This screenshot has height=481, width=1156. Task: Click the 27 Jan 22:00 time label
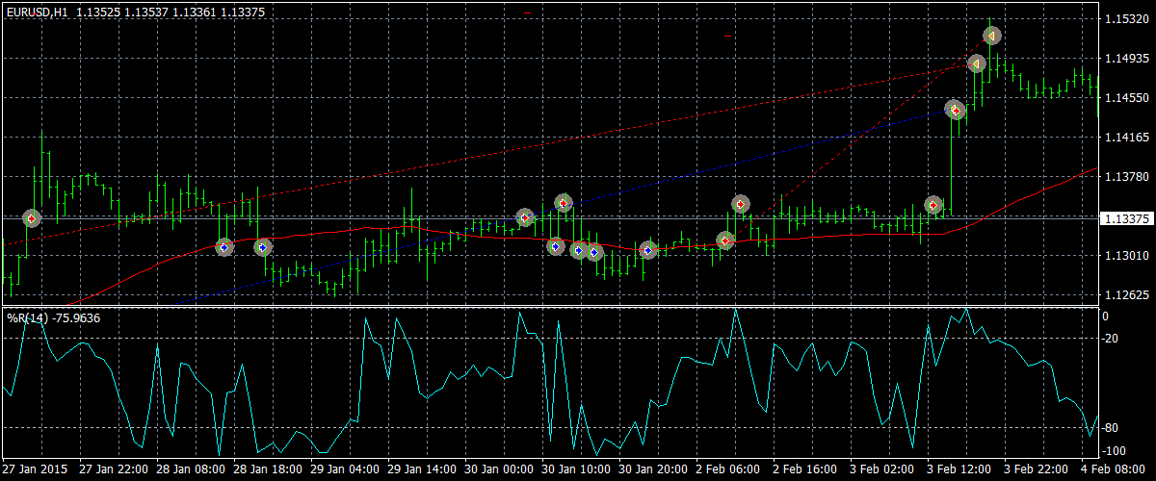[114, 469]
